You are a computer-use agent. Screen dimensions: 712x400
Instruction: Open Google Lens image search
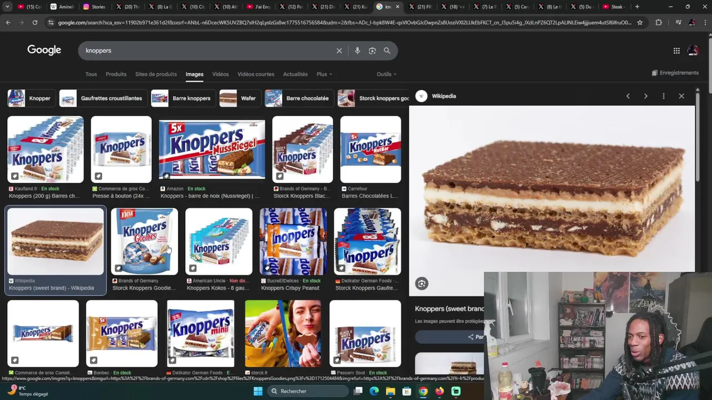pos(372,51)
